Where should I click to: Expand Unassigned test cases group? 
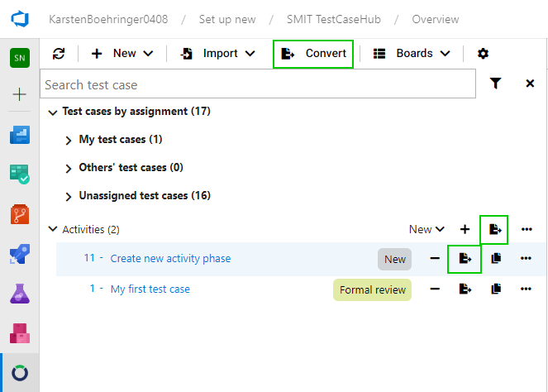point(69,196)
